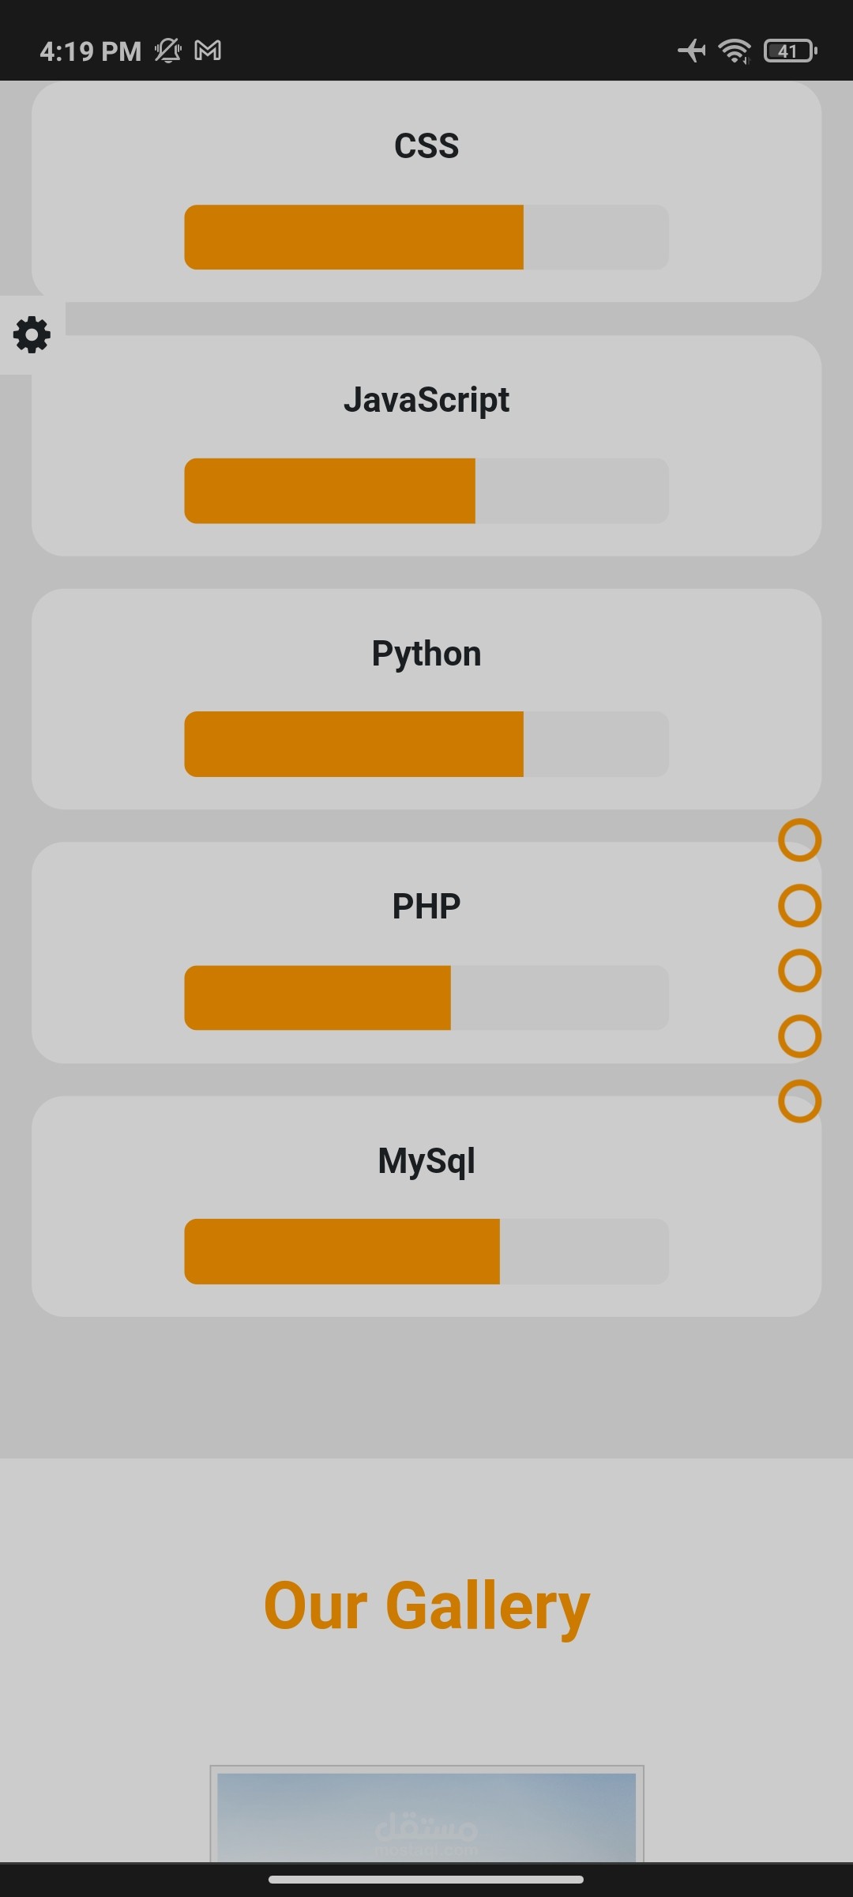Open the settings gear panel
Viewport: 853px width, 1897px height.
coord(32,335)
